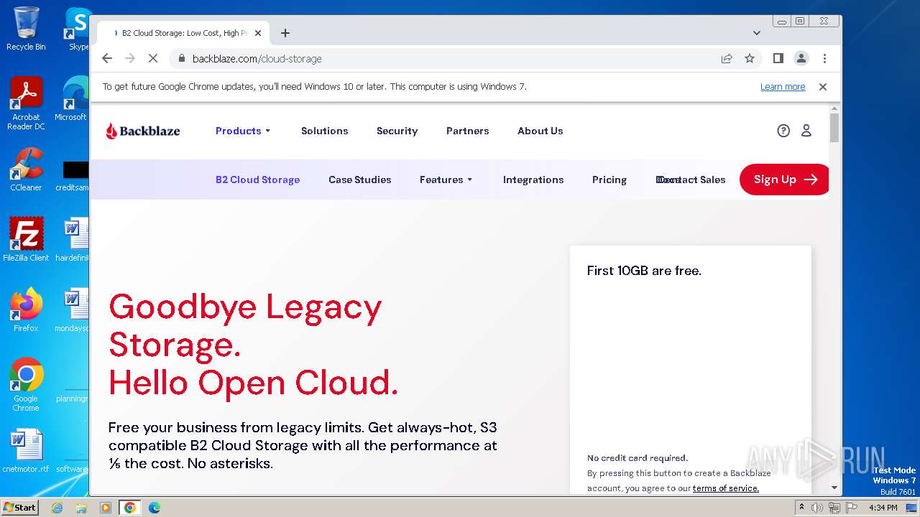Dismiss the Chrome update notification bar

tap(823, 87)
